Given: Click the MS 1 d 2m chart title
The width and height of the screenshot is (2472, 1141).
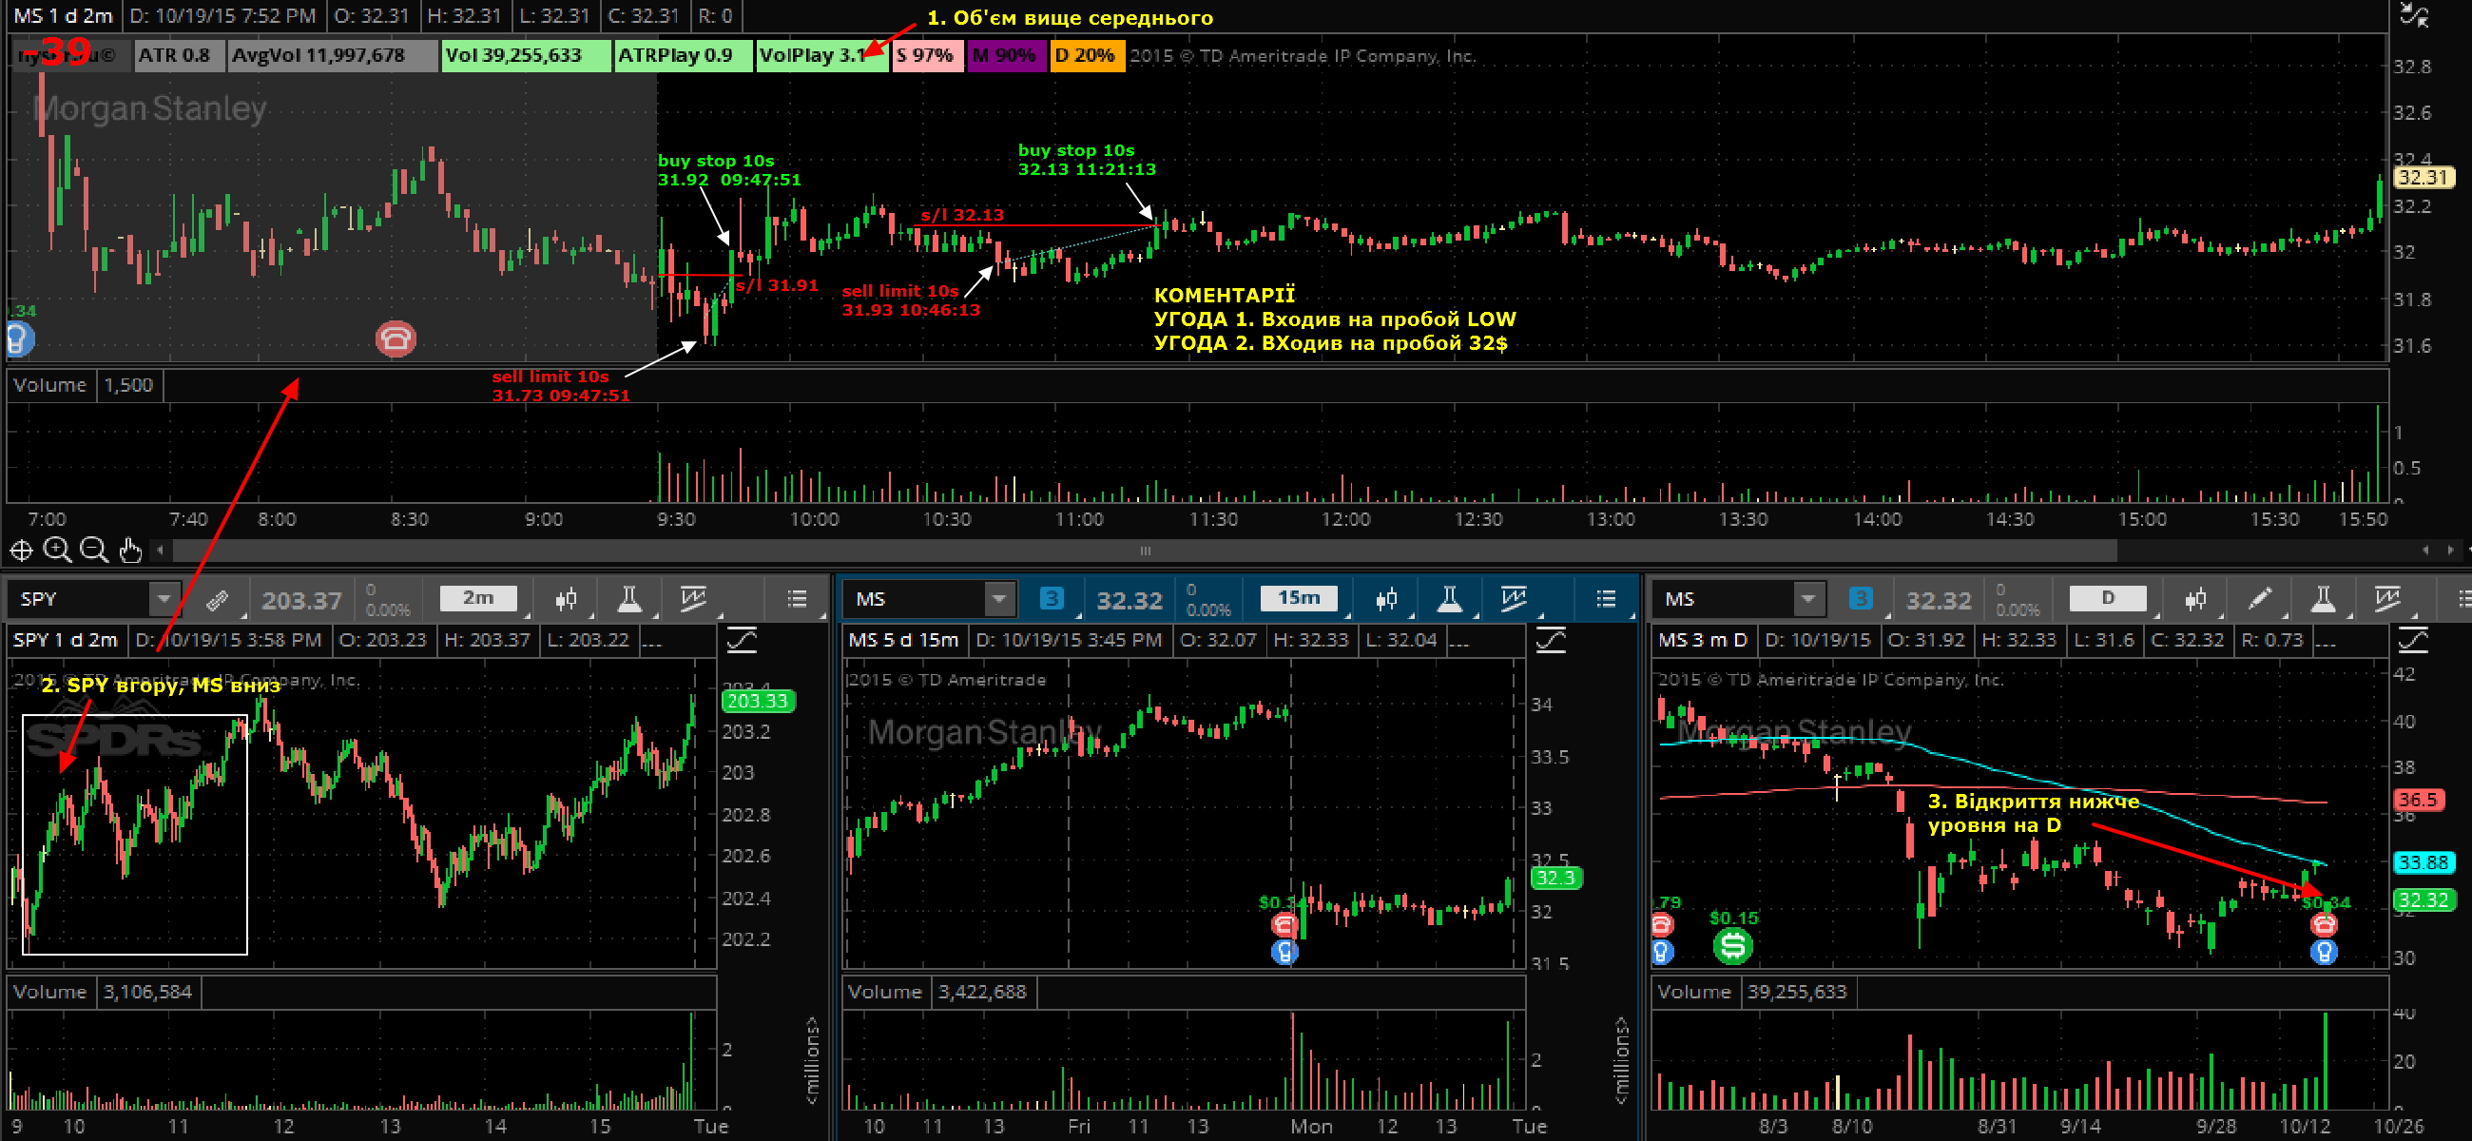Looking at the screenshot, I should 64,16.
